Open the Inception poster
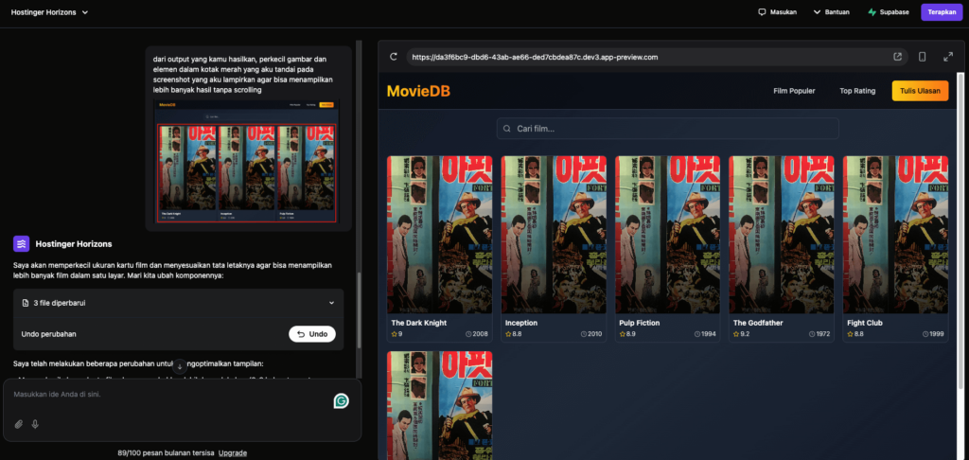This screenshot has height=460, width=969. (554, 235)
